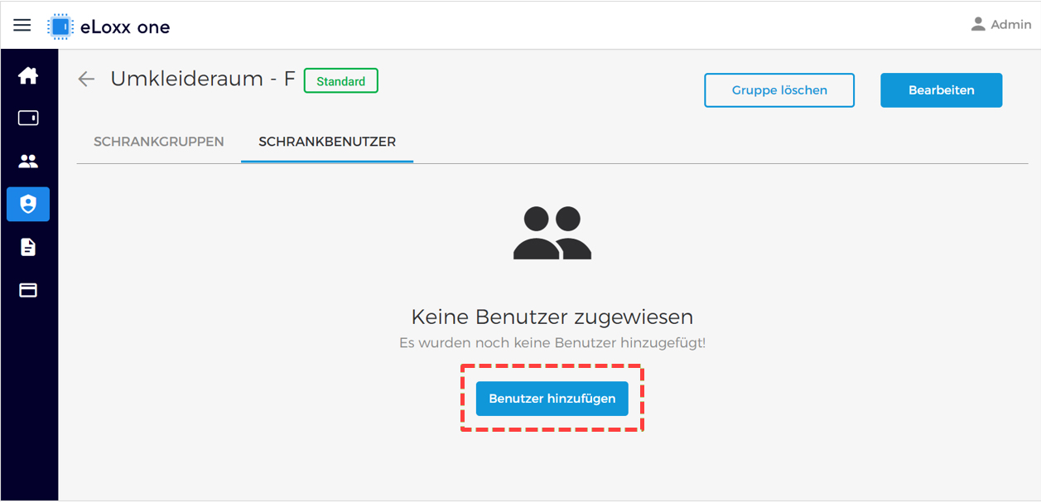The width and height of the screenshot is (1041, 503).
Task: Click text 'Es wurden noch keine Benutzer hinzugefügt!'
Action: (x=552, y=342)
